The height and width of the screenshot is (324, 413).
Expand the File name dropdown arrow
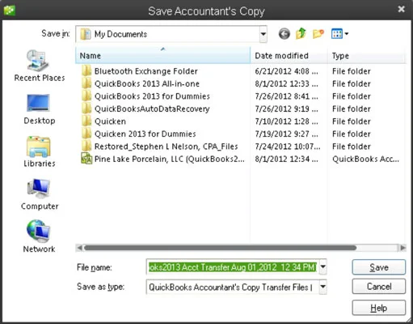coord(322,267)
